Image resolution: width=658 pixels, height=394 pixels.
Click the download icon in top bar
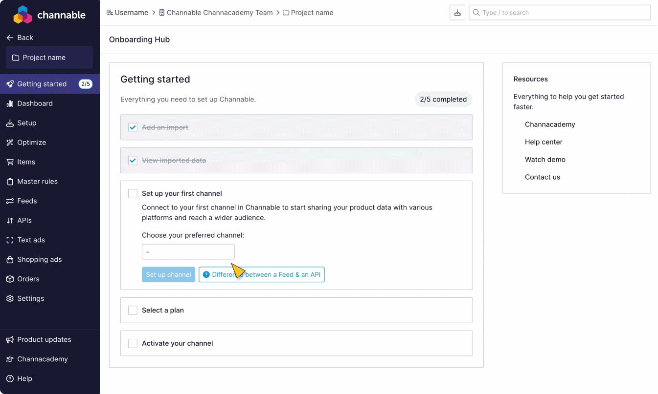tap(457, 13)
